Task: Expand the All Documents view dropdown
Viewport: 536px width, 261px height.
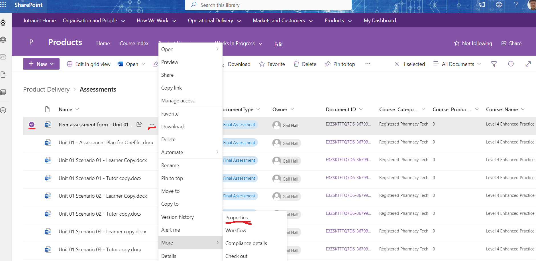Action: [x=457, y=64]
